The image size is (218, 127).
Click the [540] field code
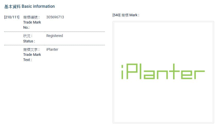(x=116, y=15)
